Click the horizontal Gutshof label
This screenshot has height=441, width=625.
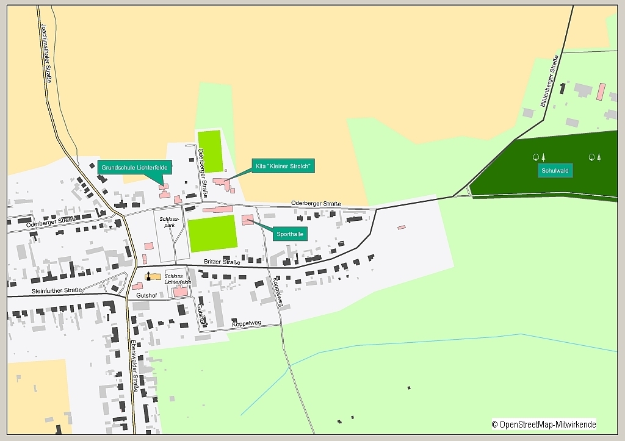[146, 295]
